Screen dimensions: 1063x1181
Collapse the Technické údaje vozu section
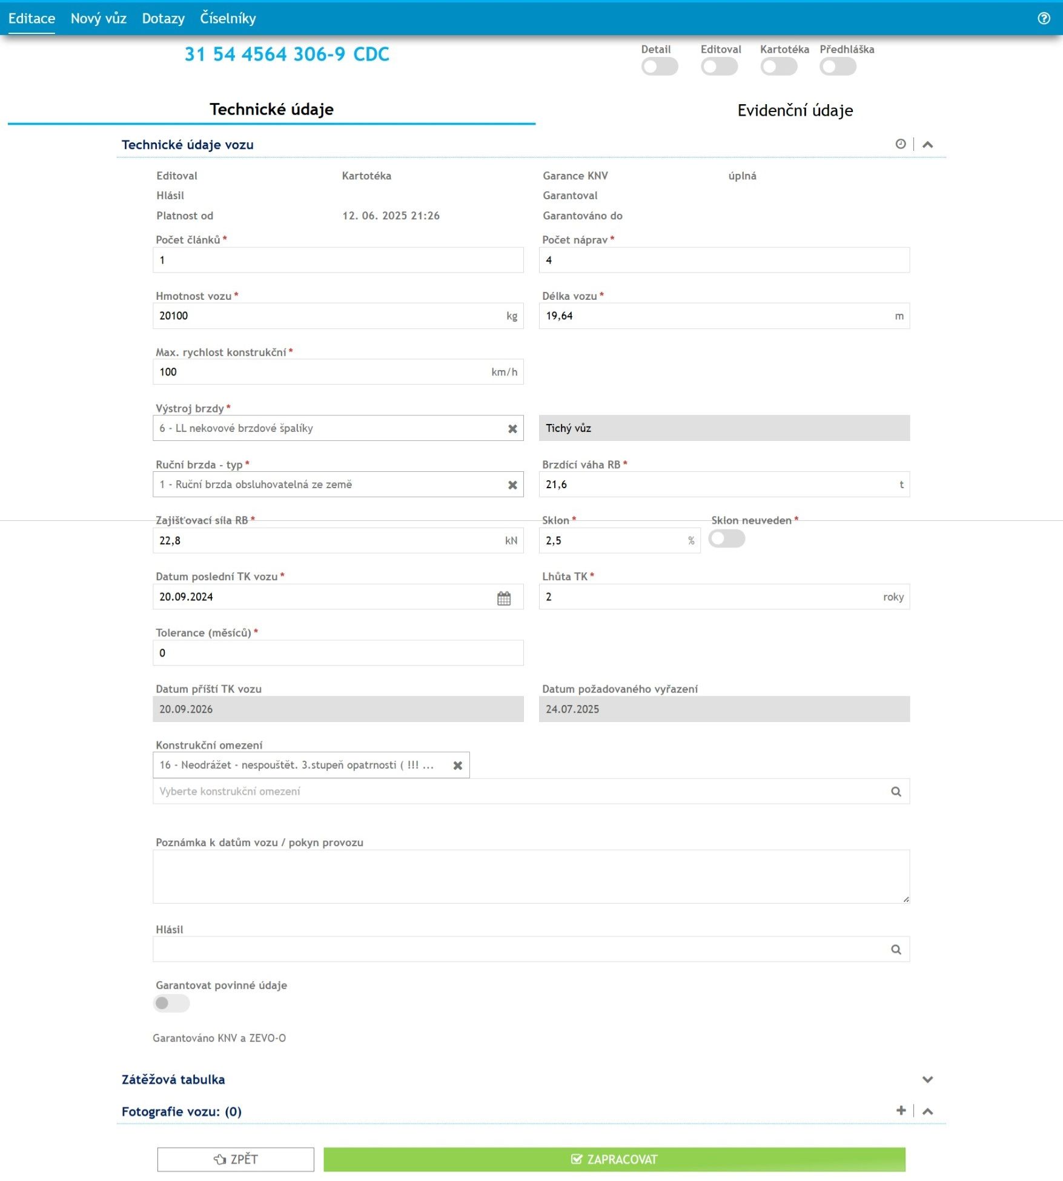click(x=927, y=145)
